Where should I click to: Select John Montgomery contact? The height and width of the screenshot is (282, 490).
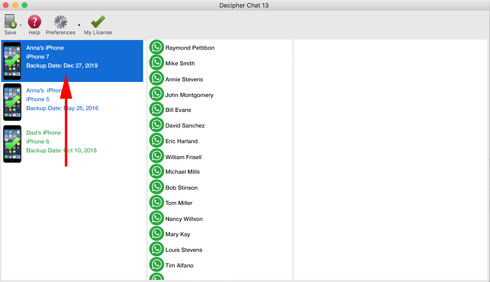[189, 95]
